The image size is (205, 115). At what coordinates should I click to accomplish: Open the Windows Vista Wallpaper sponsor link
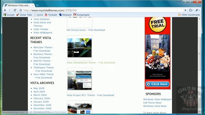pos(157,99)
